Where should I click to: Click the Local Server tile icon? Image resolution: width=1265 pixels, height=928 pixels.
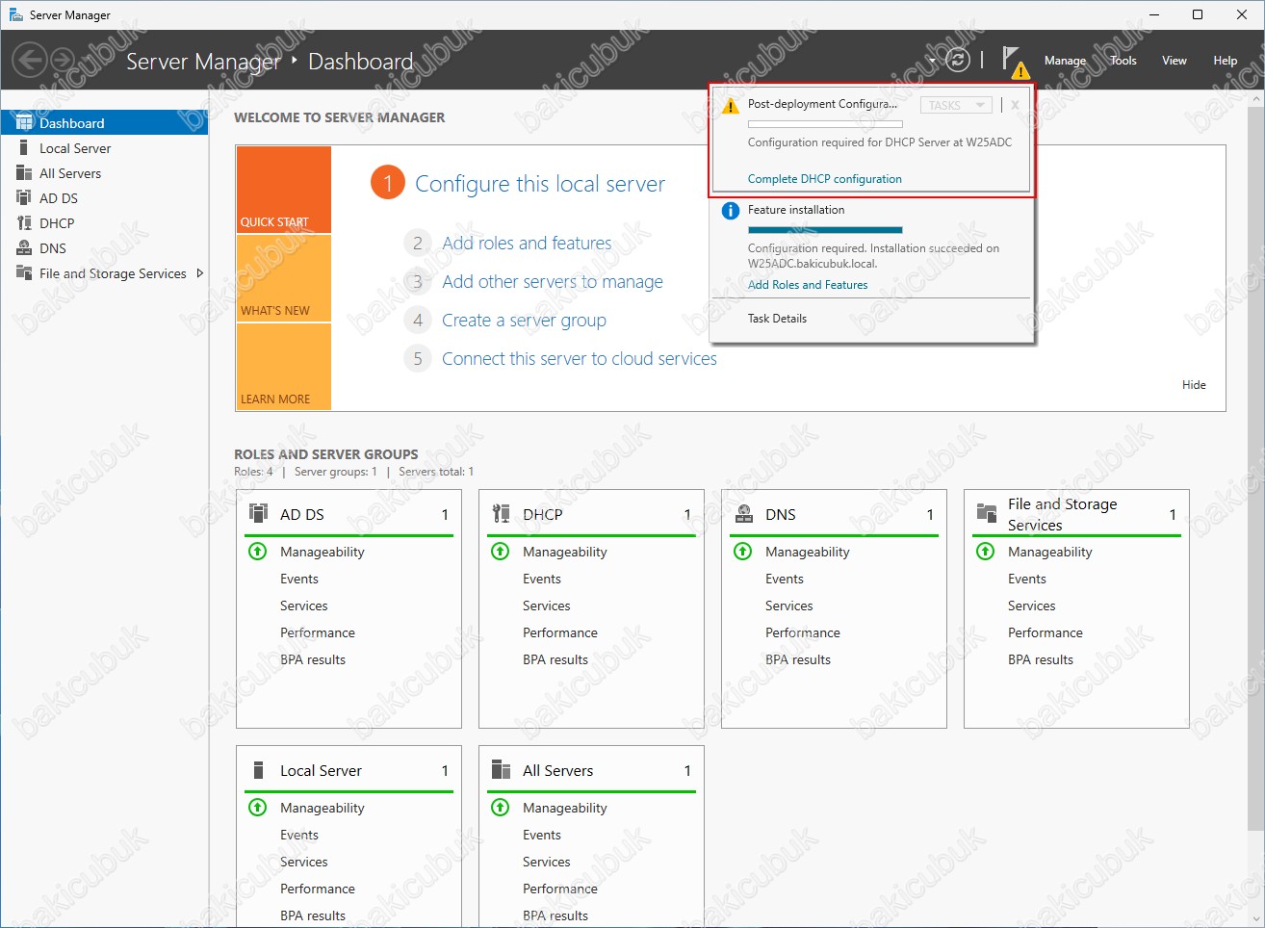point(258,769)
